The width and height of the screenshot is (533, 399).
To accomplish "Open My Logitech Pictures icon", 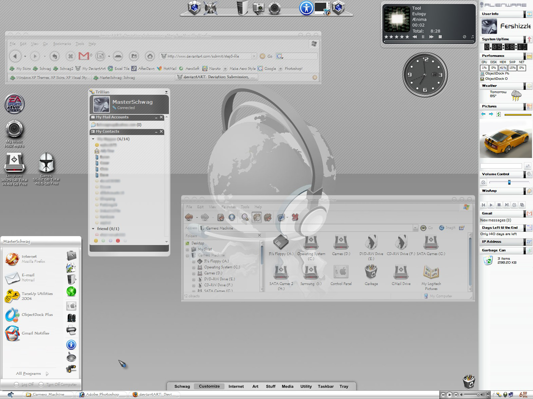I will [x=431, y=272].
